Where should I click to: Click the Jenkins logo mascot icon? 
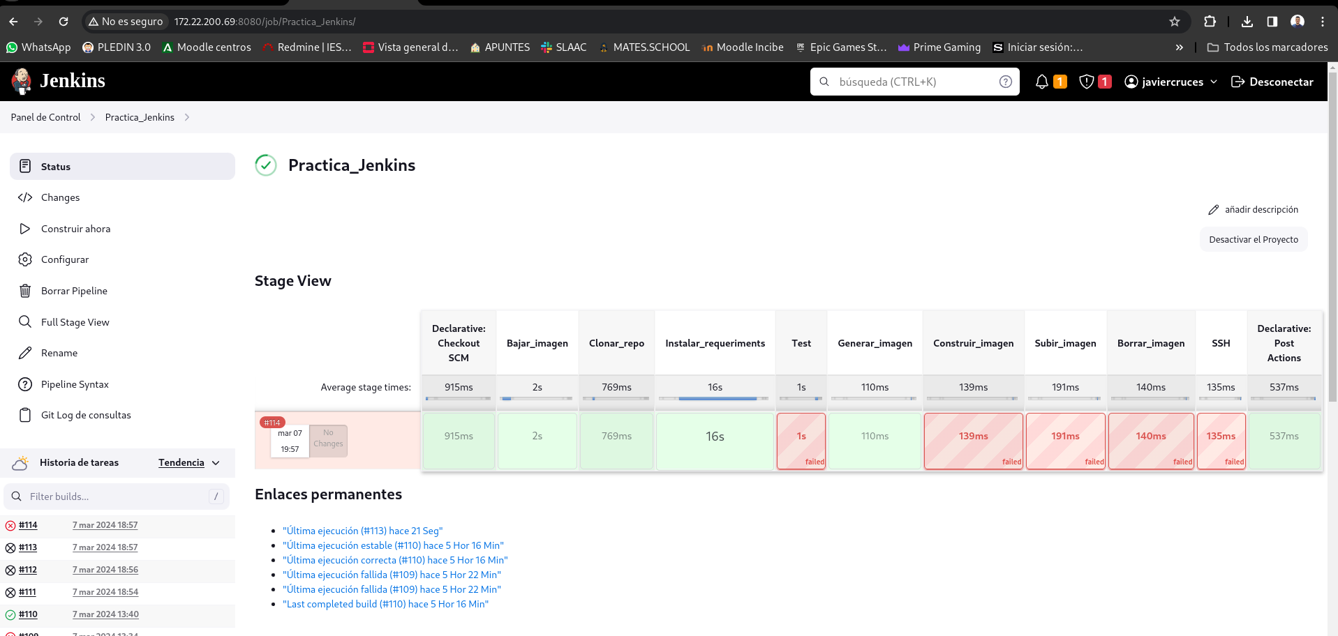coord(22,82)
